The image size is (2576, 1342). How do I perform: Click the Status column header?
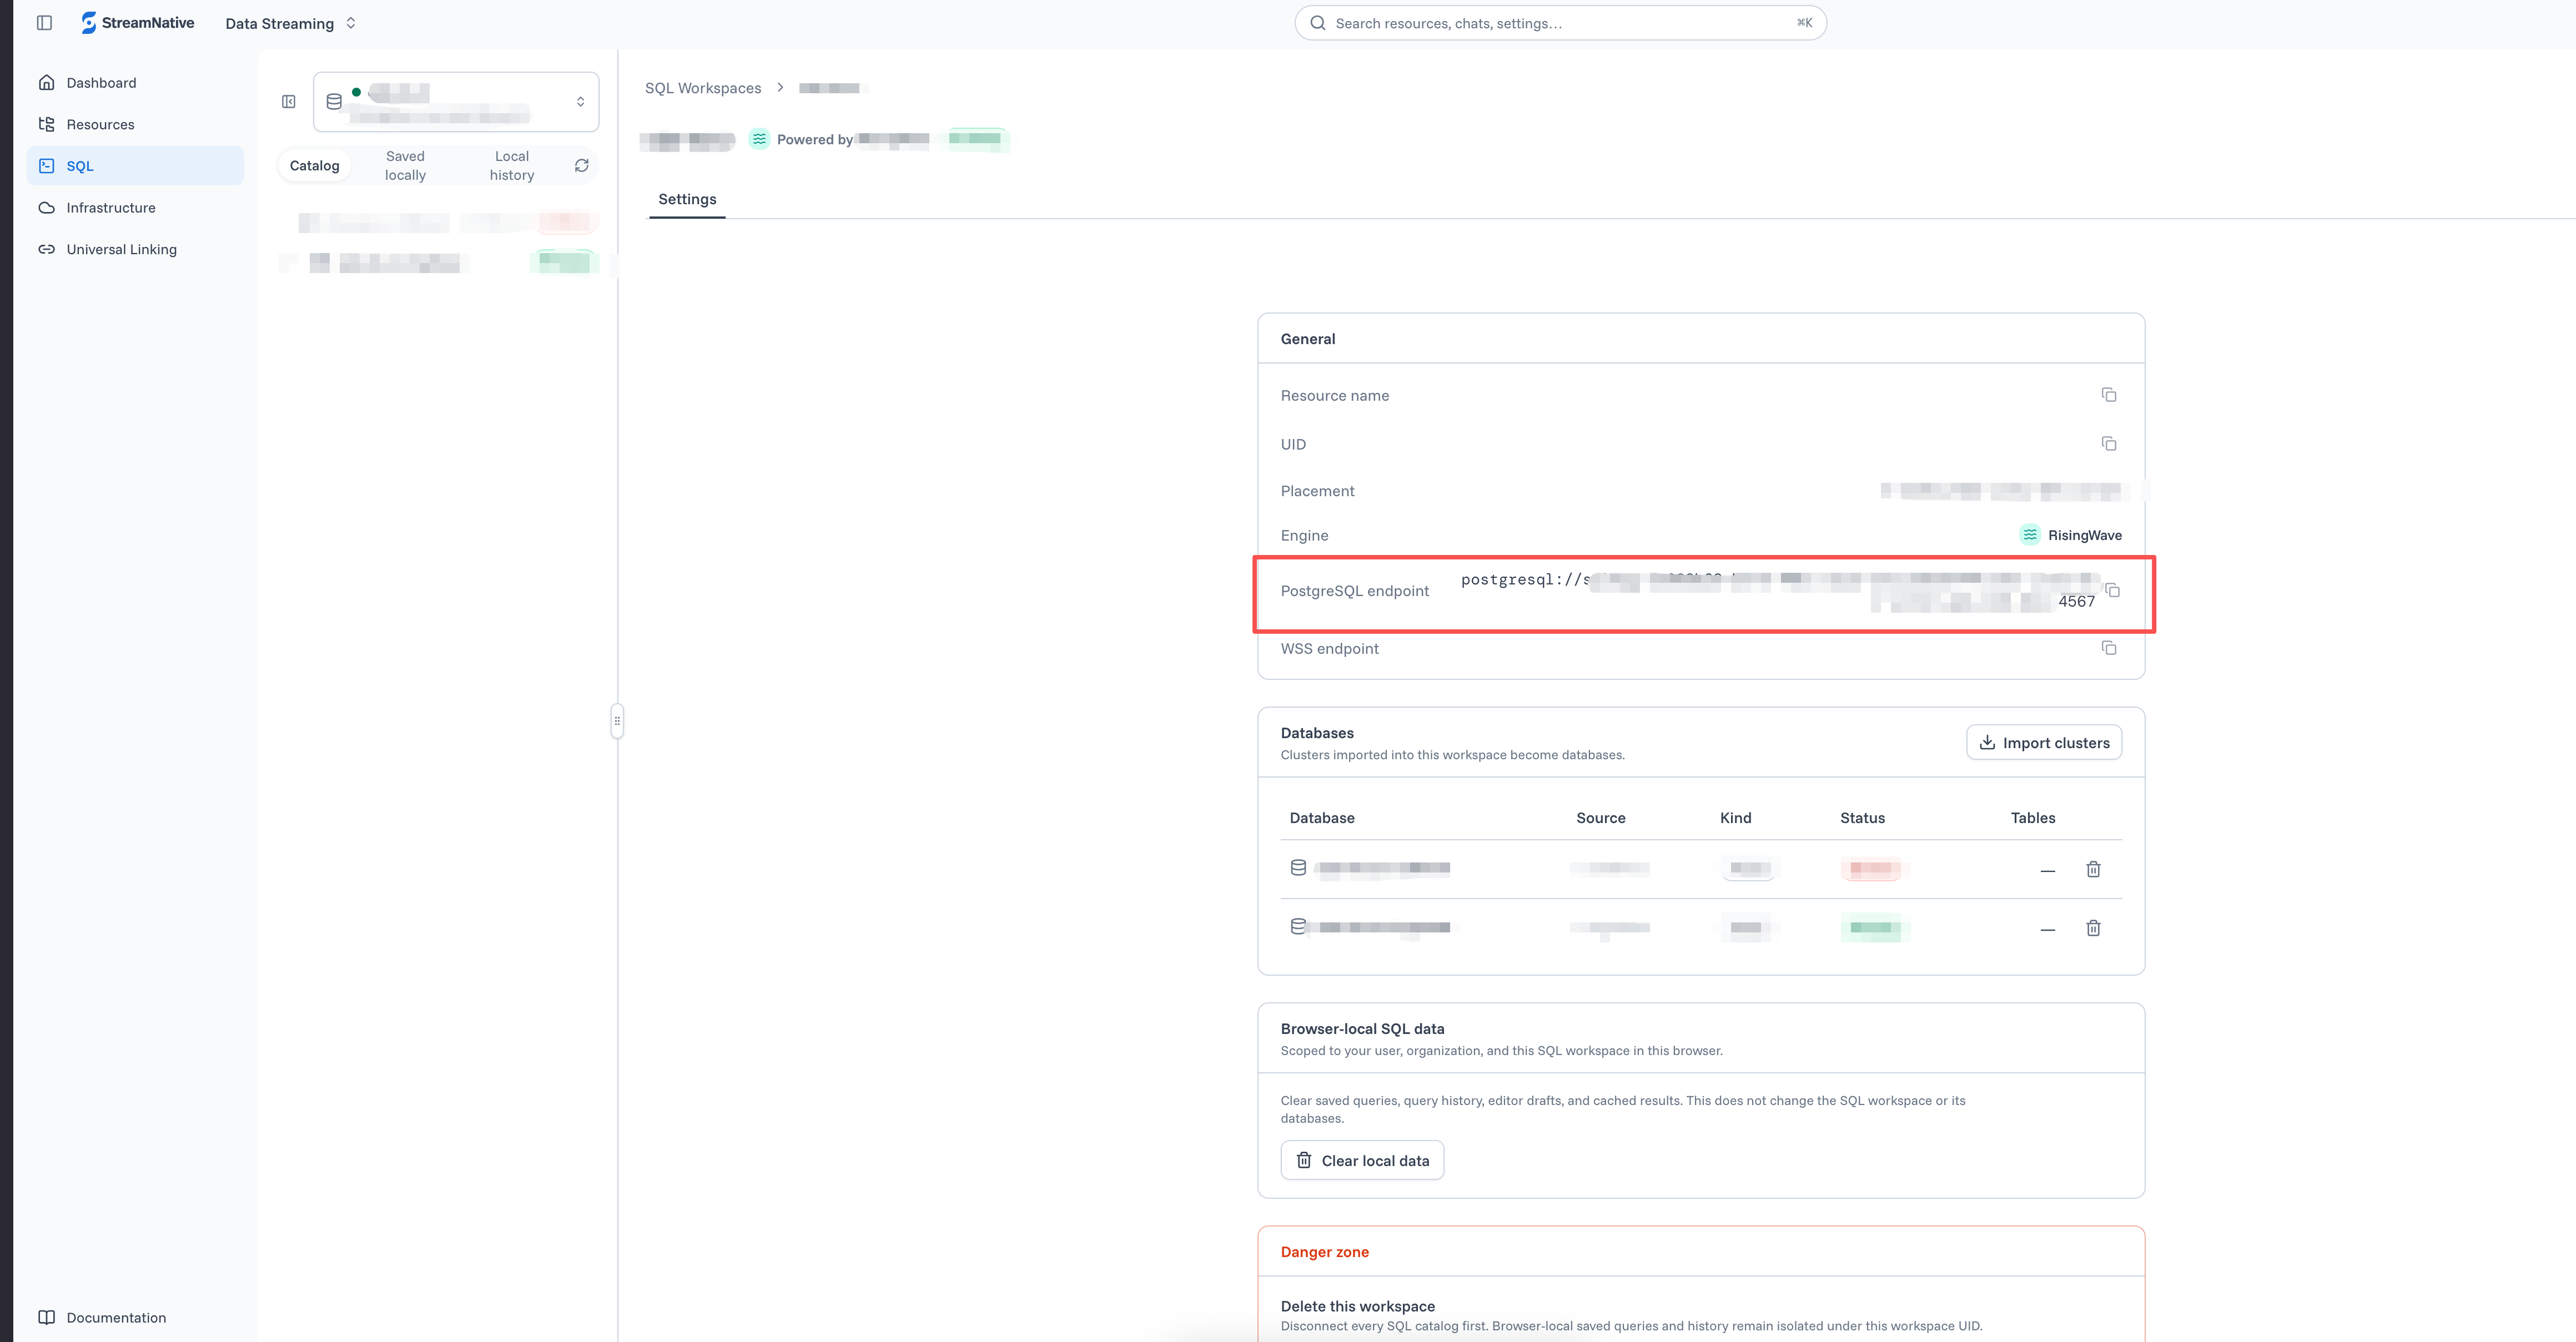(x=1862, y=818)
